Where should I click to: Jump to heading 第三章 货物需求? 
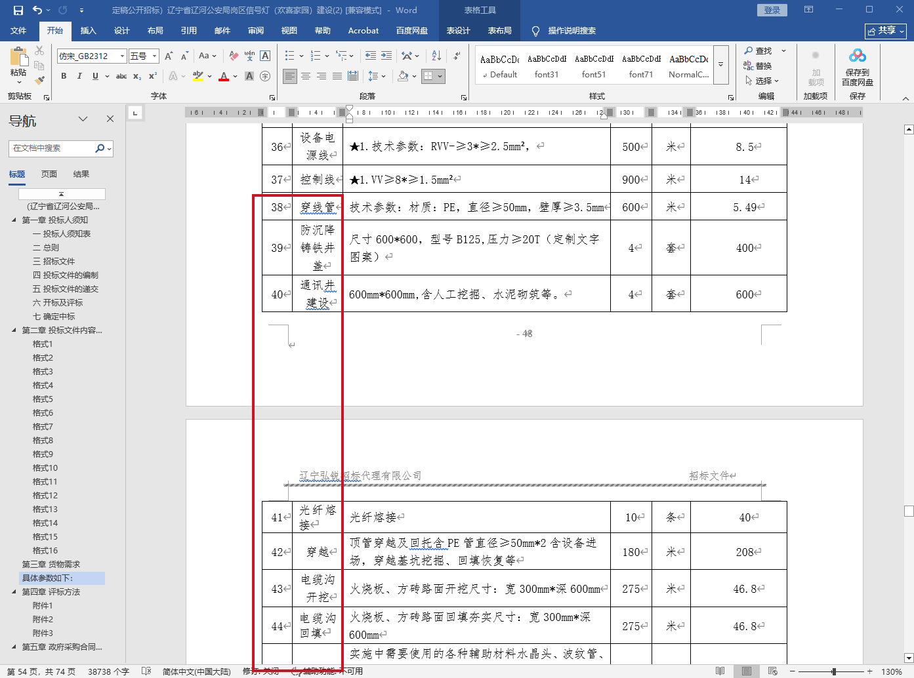click(51, 565)
